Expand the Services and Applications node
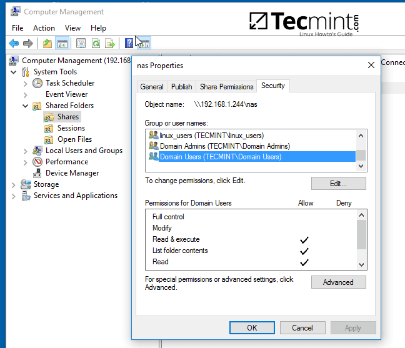The height and width of the screenshot is (348, 405). [14, 196]
